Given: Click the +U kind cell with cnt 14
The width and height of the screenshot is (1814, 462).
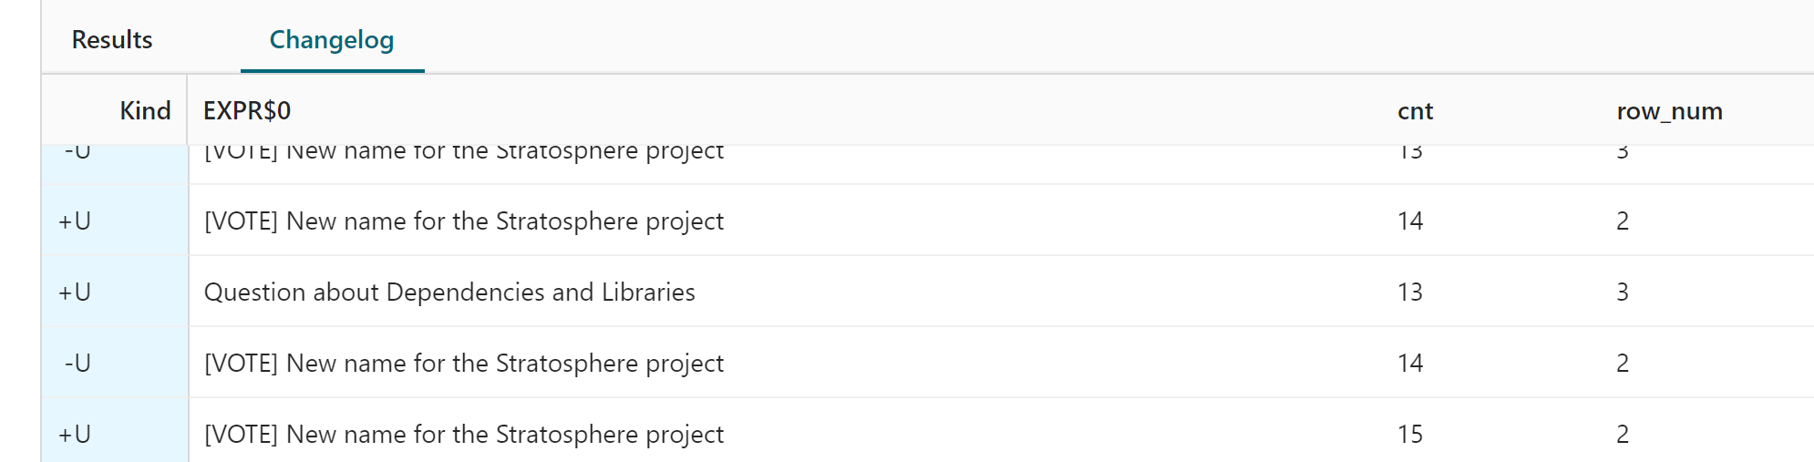Looking at the screenshot, I should (75, 221).
